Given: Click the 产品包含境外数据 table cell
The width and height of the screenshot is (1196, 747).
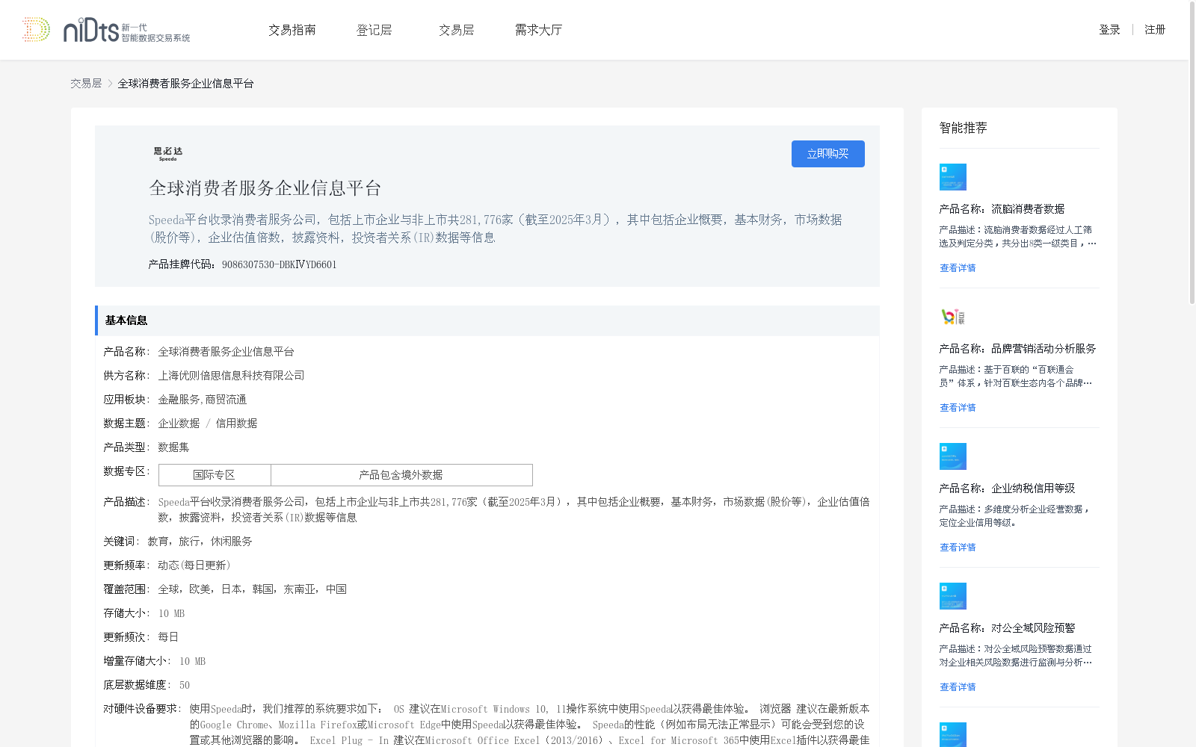Looking at the screenshot, I should 401,475.
